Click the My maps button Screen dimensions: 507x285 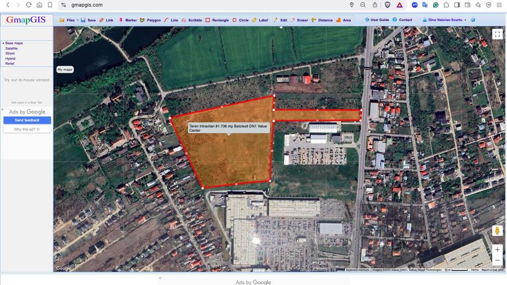[x=65, y=70]
